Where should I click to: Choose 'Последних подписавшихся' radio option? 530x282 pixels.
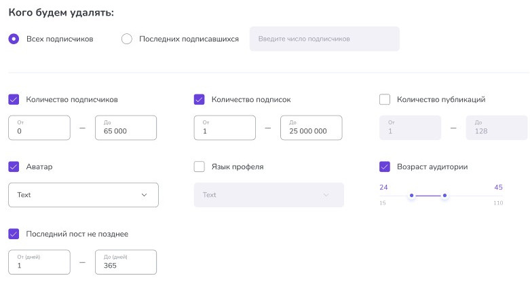(x=127, y=39)
